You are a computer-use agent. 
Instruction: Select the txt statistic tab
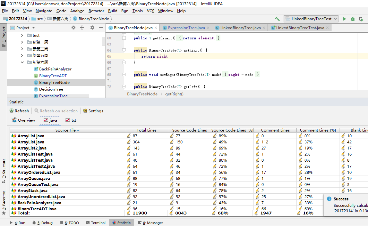coord(71,120)
